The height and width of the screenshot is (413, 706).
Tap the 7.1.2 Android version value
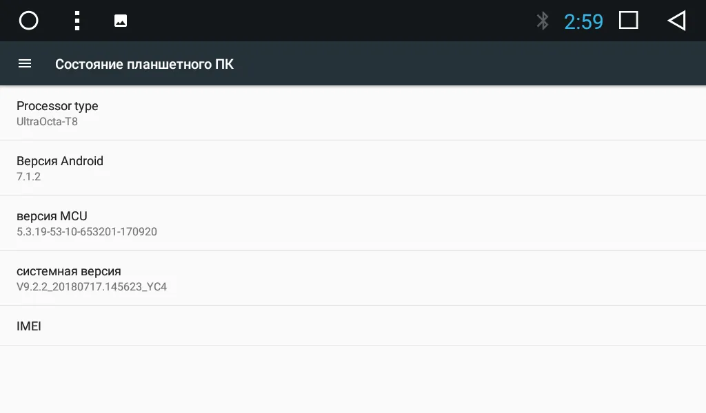29,177
